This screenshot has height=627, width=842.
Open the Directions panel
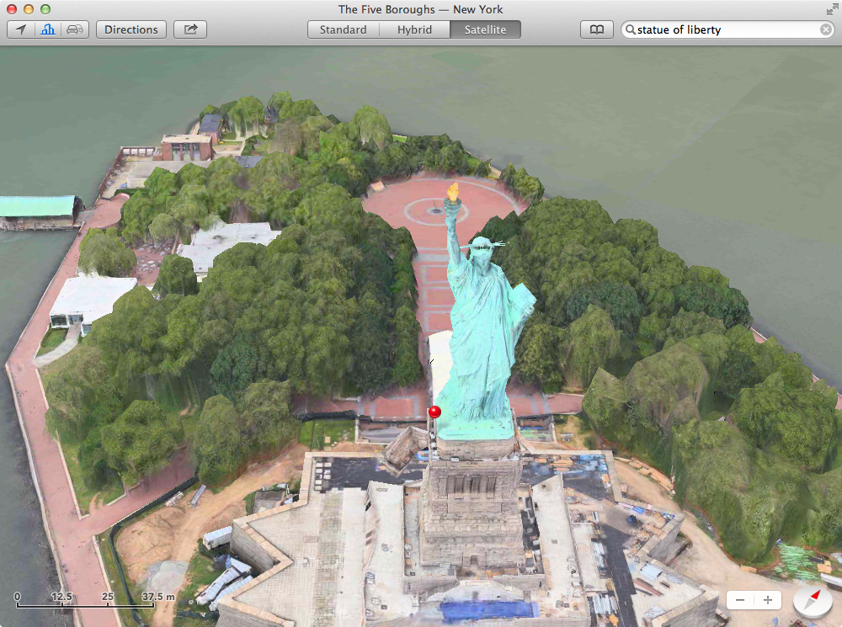pyautogui.click(x=131, y=29)
